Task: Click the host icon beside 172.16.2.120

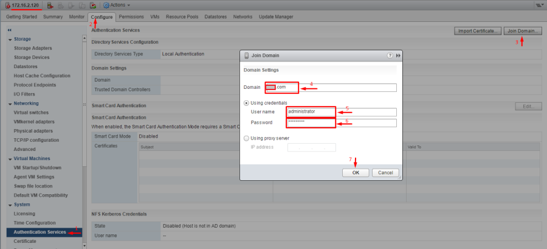Action: [x=7, y=5]
